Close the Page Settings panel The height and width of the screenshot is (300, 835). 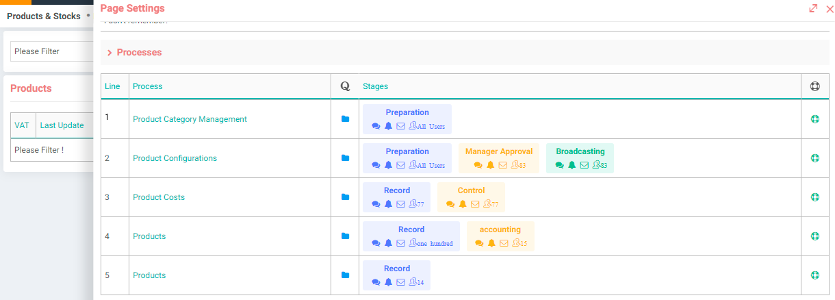[830, 9]
